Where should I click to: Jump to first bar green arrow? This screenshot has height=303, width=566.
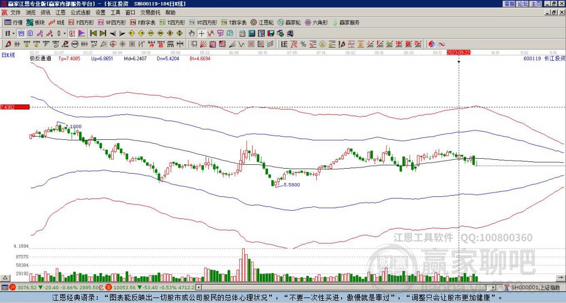click(x=93, y=33)
